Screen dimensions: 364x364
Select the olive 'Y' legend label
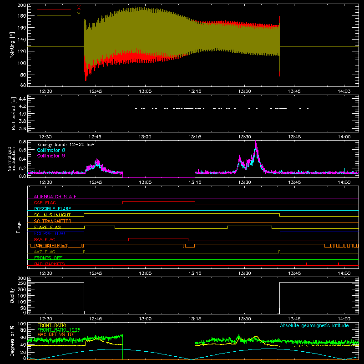coord(79,14)
